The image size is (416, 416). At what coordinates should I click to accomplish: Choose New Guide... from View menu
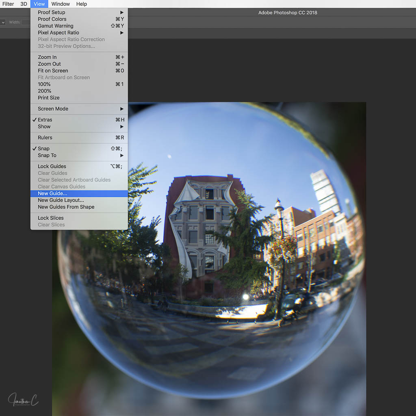[x=52, y=194]
